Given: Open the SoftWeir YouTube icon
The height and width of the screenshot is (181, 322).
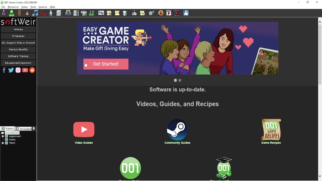Looking at the screenshot, I should (x=25, y=70).
